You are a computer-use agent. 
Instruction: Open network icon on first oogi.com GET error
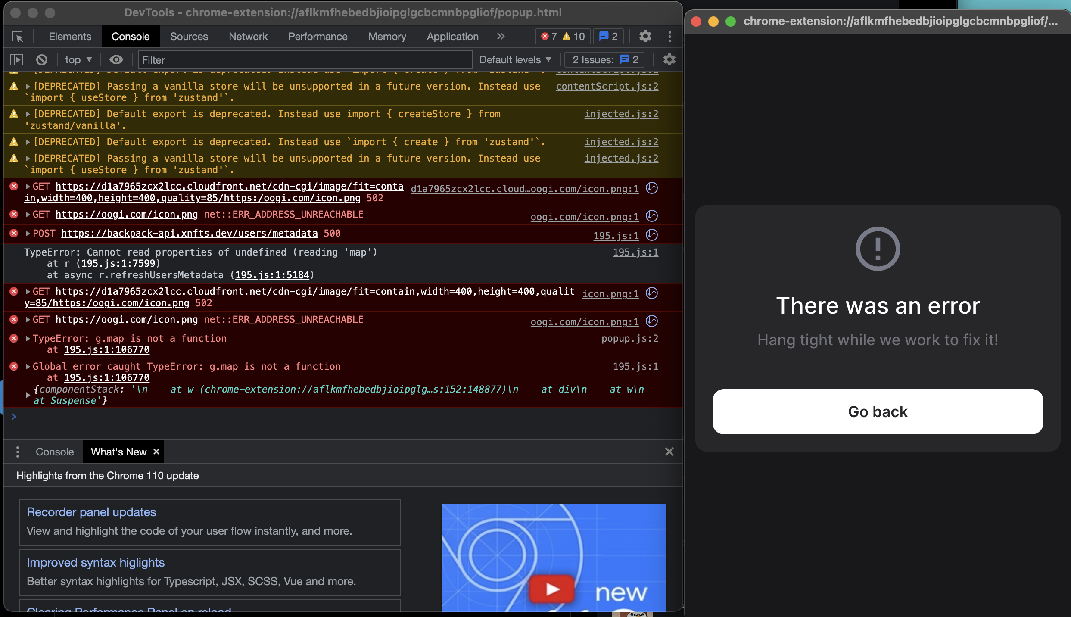[x=652, y=216]
